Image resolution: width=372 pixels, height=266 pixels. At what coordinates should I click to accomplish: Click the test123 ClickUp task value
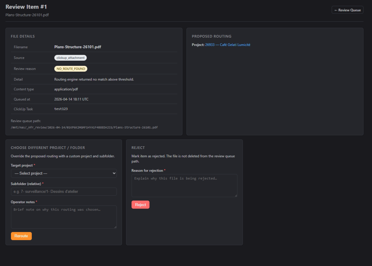61,109
